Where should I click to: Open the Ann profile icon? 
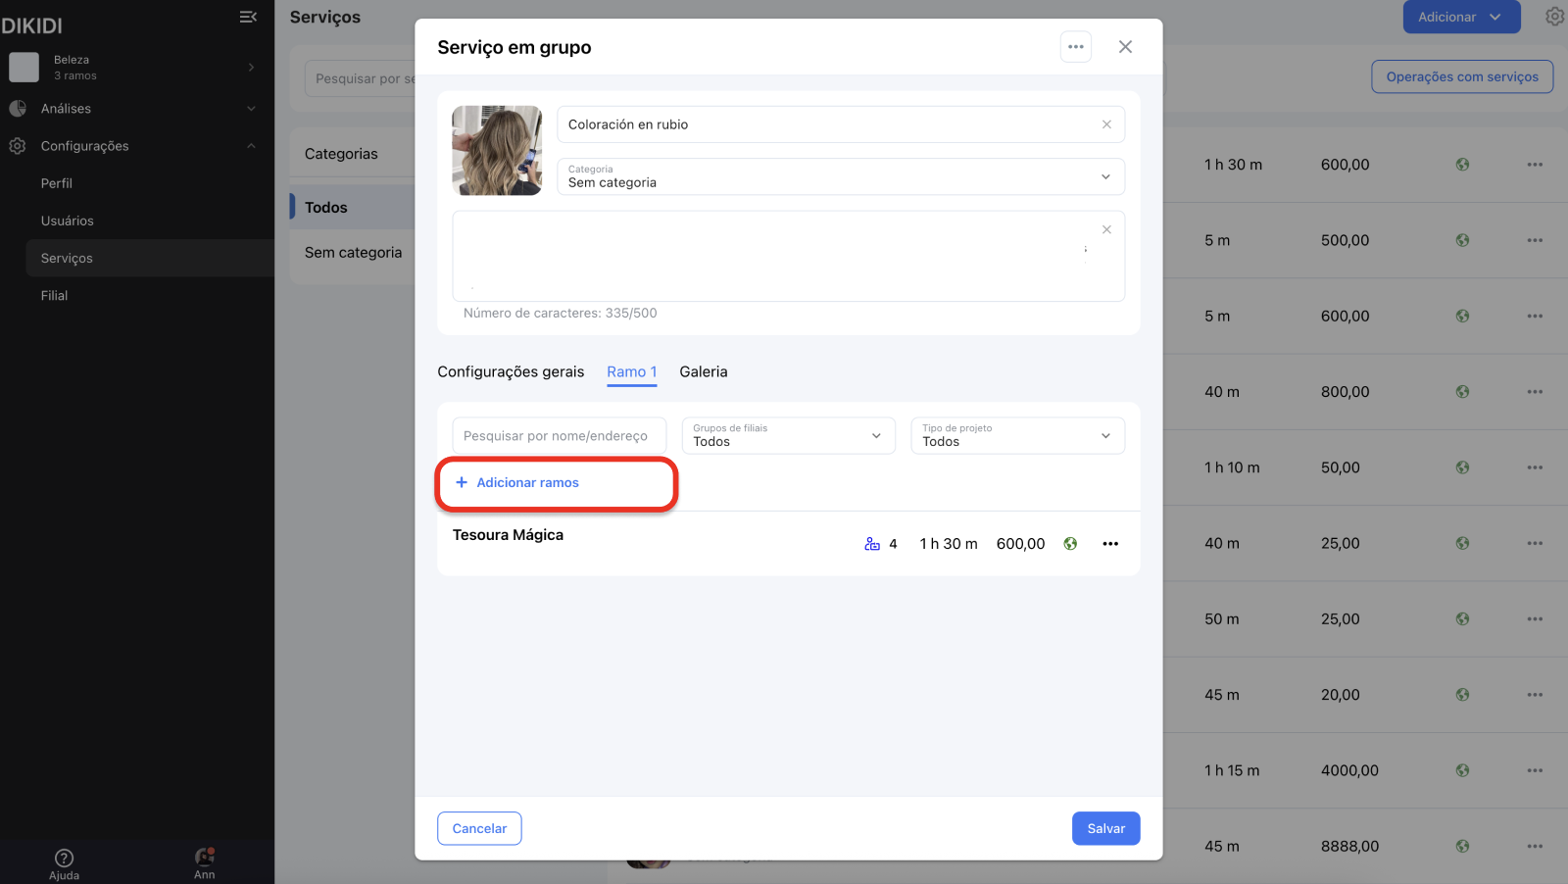[204, 858]
